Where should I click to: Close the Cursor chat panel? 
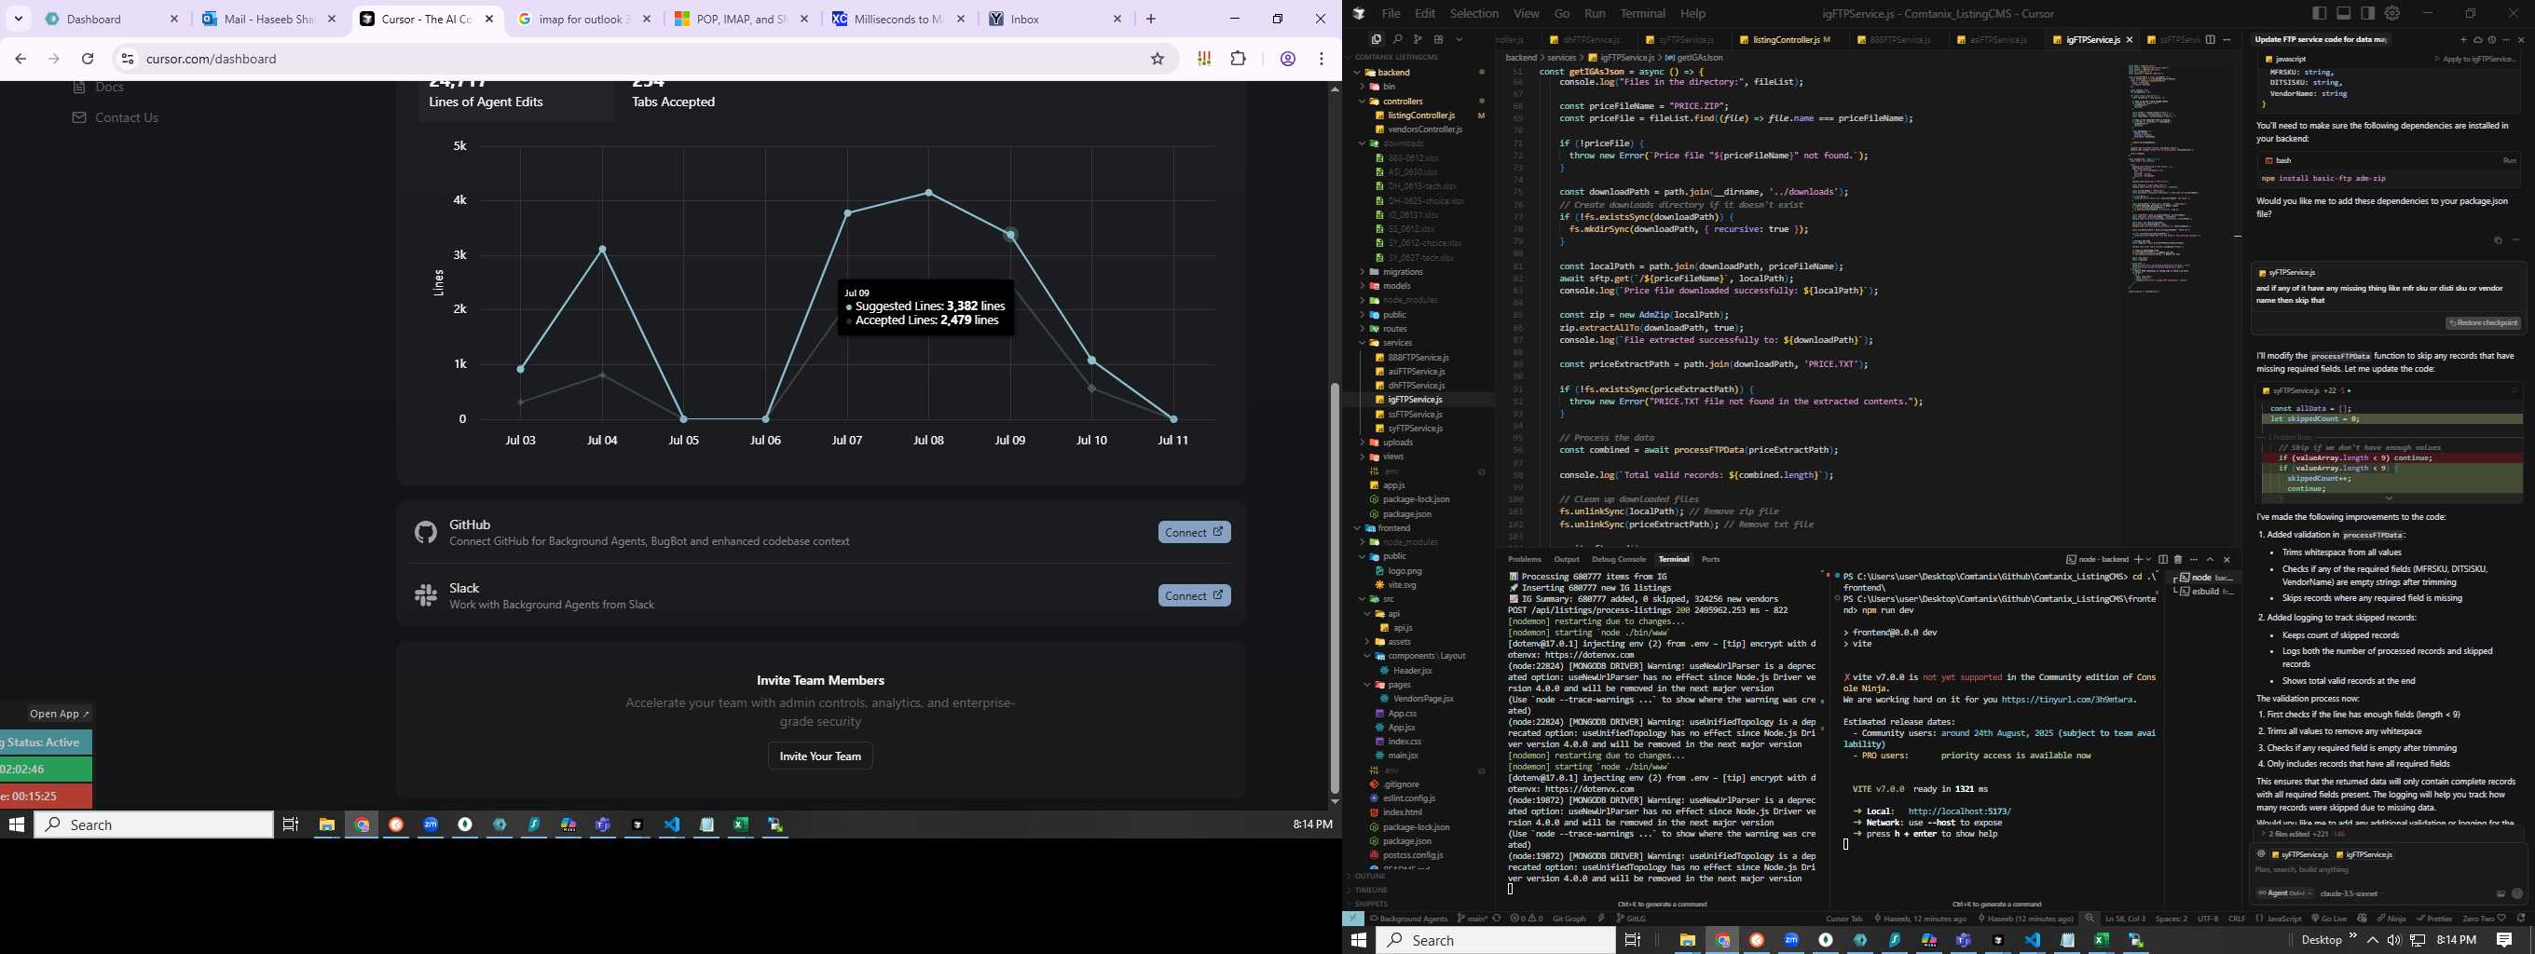2521,40
